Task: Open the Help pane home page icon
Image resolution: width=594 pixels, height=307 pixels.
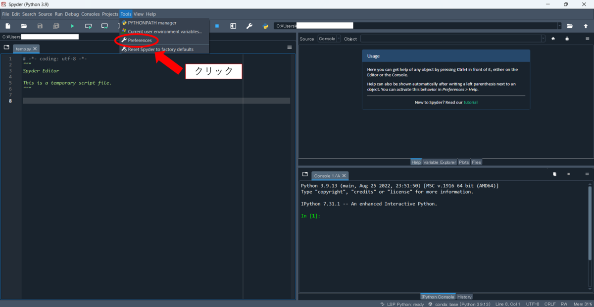Action: coord(553,39)
